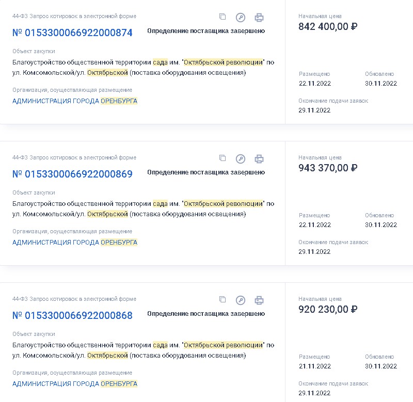This screenshot has width=413, height=402.
Task: Click status text of purchase ending 874
Action: coord(206,31)
